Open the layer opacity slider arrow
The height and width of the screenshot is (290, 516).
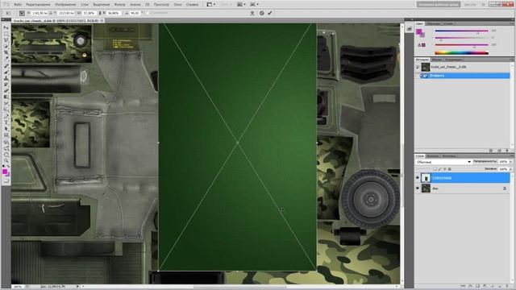pos(510,162)
